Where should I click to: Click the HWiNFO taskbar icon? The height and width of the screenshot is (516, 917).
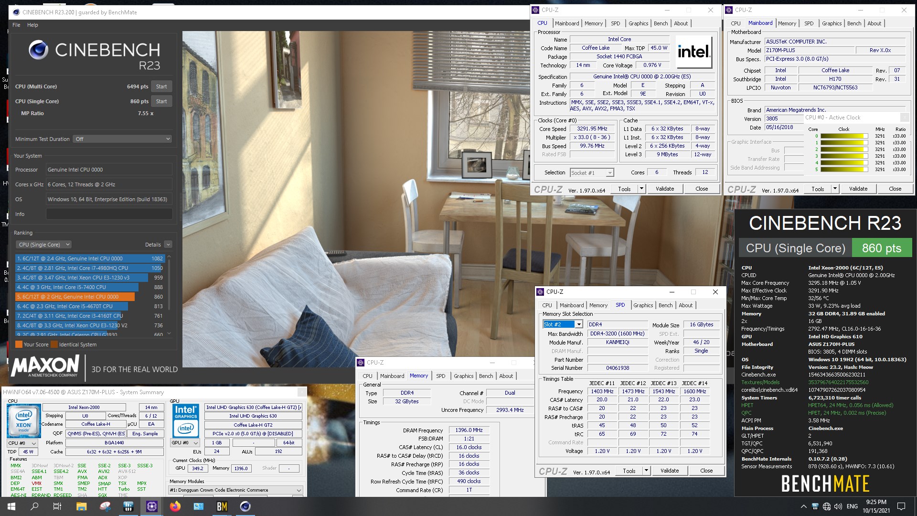click(128, 506)
